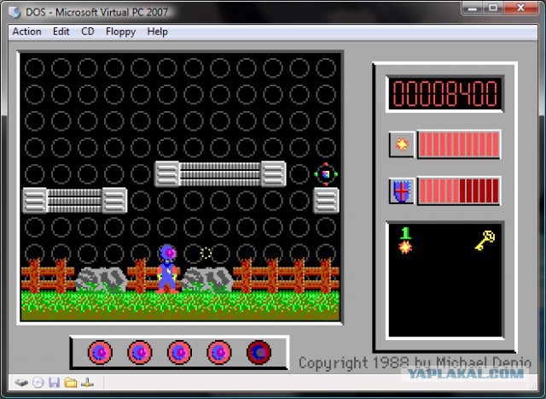This screenshot has width=546, height=399.
Task: Click the yellow key in inventory
Action: point(485,240)
